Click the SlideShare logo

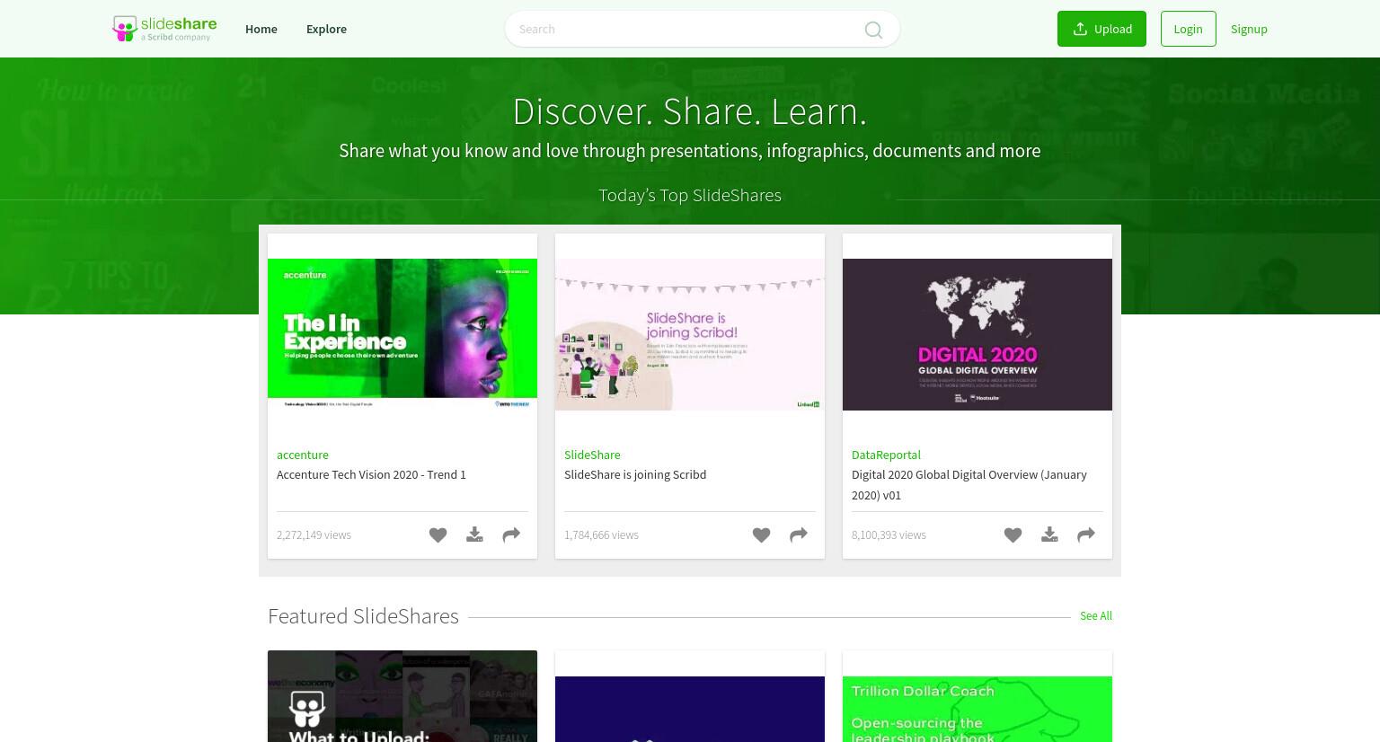tap(164, 29)
